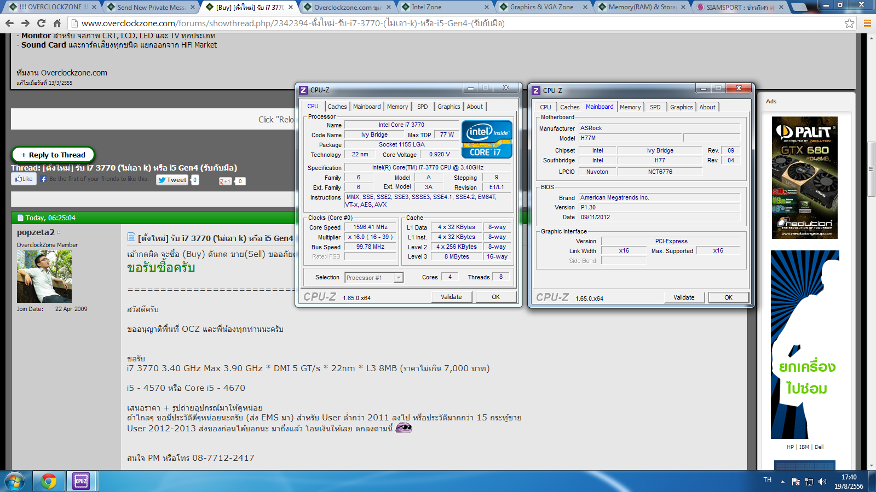Click the CPU-Z taskbar icon
The image size is (876, 492).
pyautogui.click(x=81, y=481)
